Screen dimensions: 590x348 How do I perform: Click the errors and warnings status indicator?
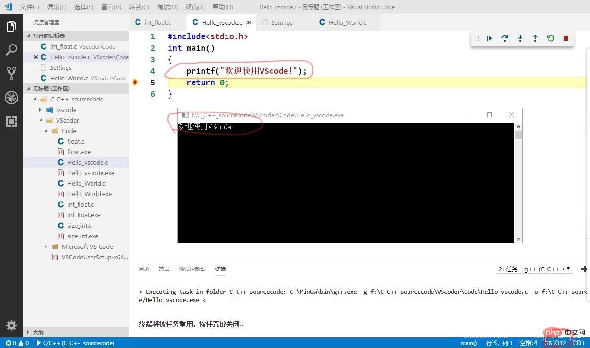[x=17, y=343]
